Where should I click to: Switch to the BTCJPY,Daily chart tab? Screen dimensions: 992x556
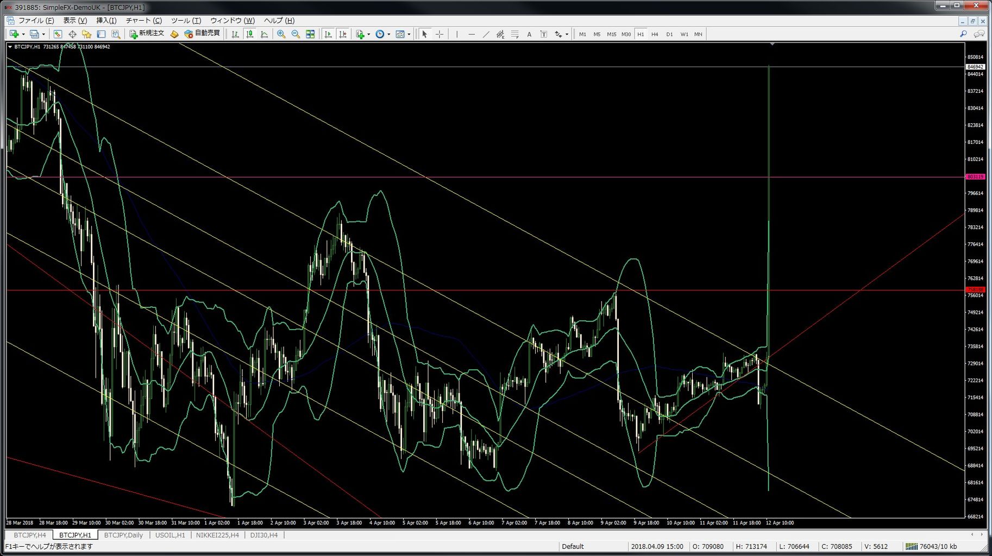tap(123, 535)
